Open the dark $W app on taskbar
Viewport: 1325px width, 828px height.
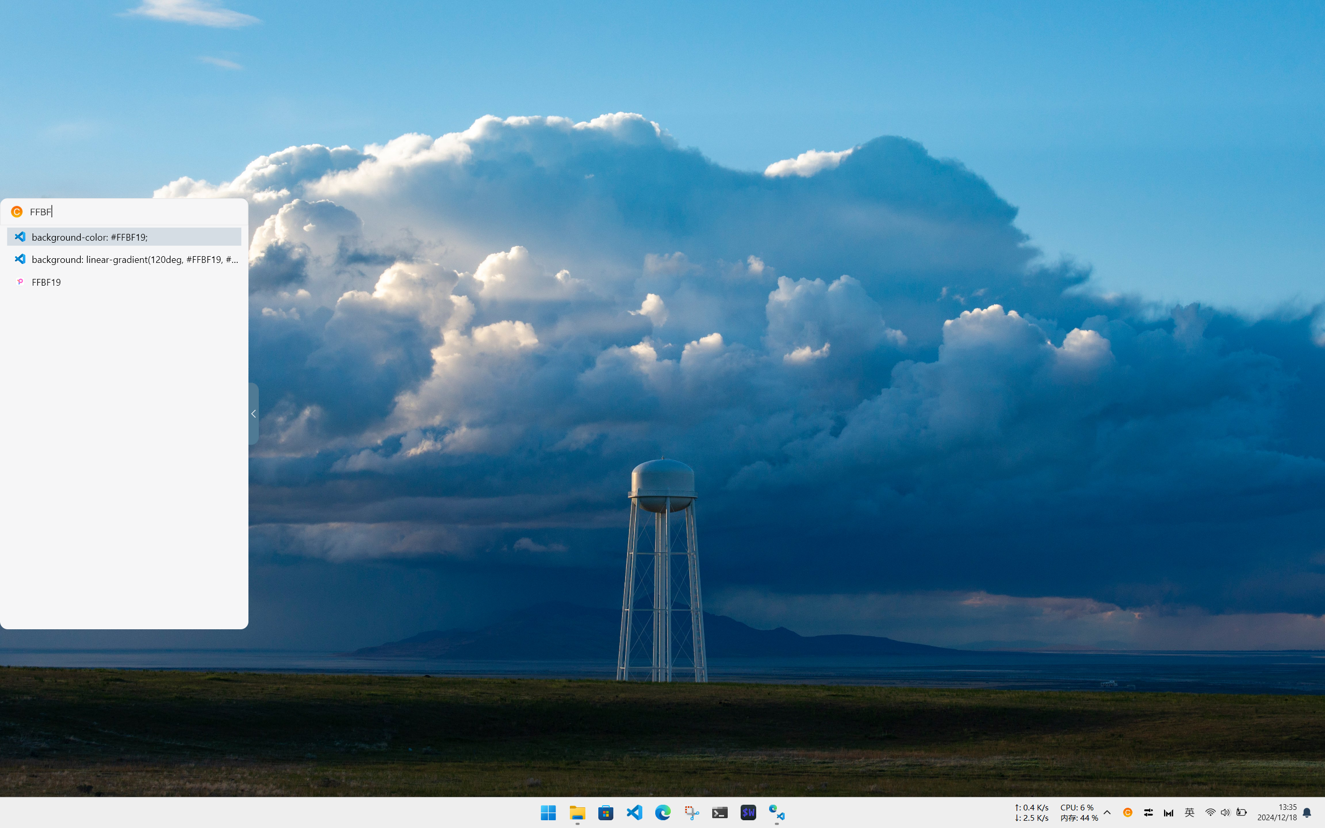tap(748, 812)
